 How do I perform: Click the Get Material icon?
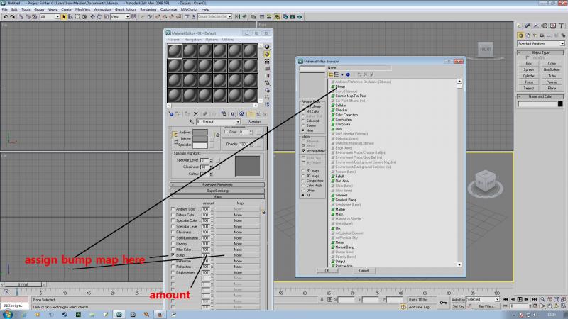tap(171, 114)
